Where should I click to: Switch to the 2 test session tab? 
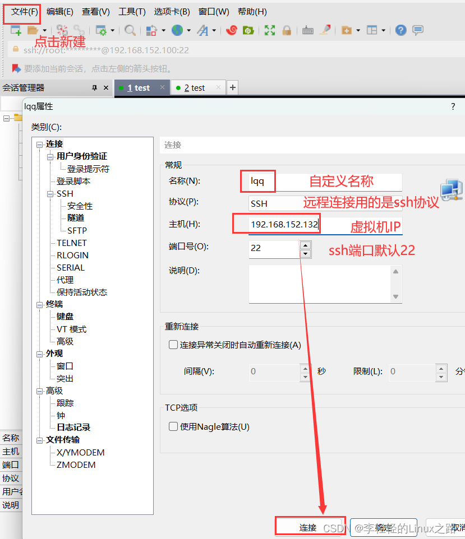194,87
